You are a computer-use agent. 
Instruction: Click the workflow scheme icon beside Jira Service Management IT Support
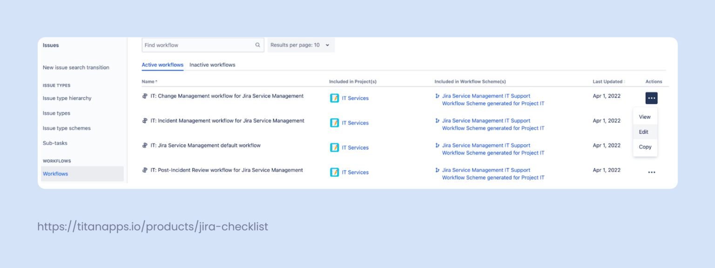pos(437,96)
